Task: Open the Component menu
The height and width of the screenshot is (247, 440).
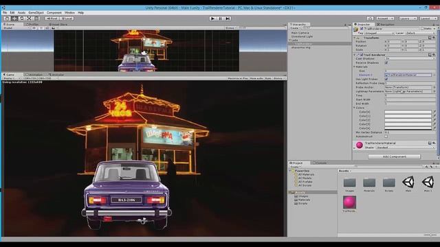Action: coord(54,12)
